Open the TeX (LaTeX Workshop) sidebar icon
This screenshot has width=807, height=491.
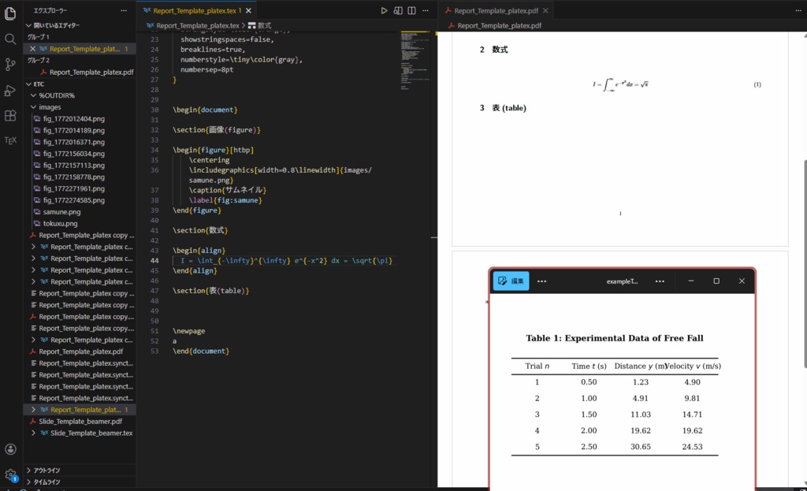10,140
